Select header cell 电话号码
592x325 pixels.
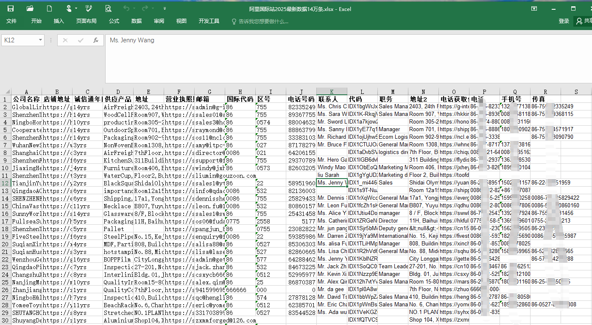(302, 99)
